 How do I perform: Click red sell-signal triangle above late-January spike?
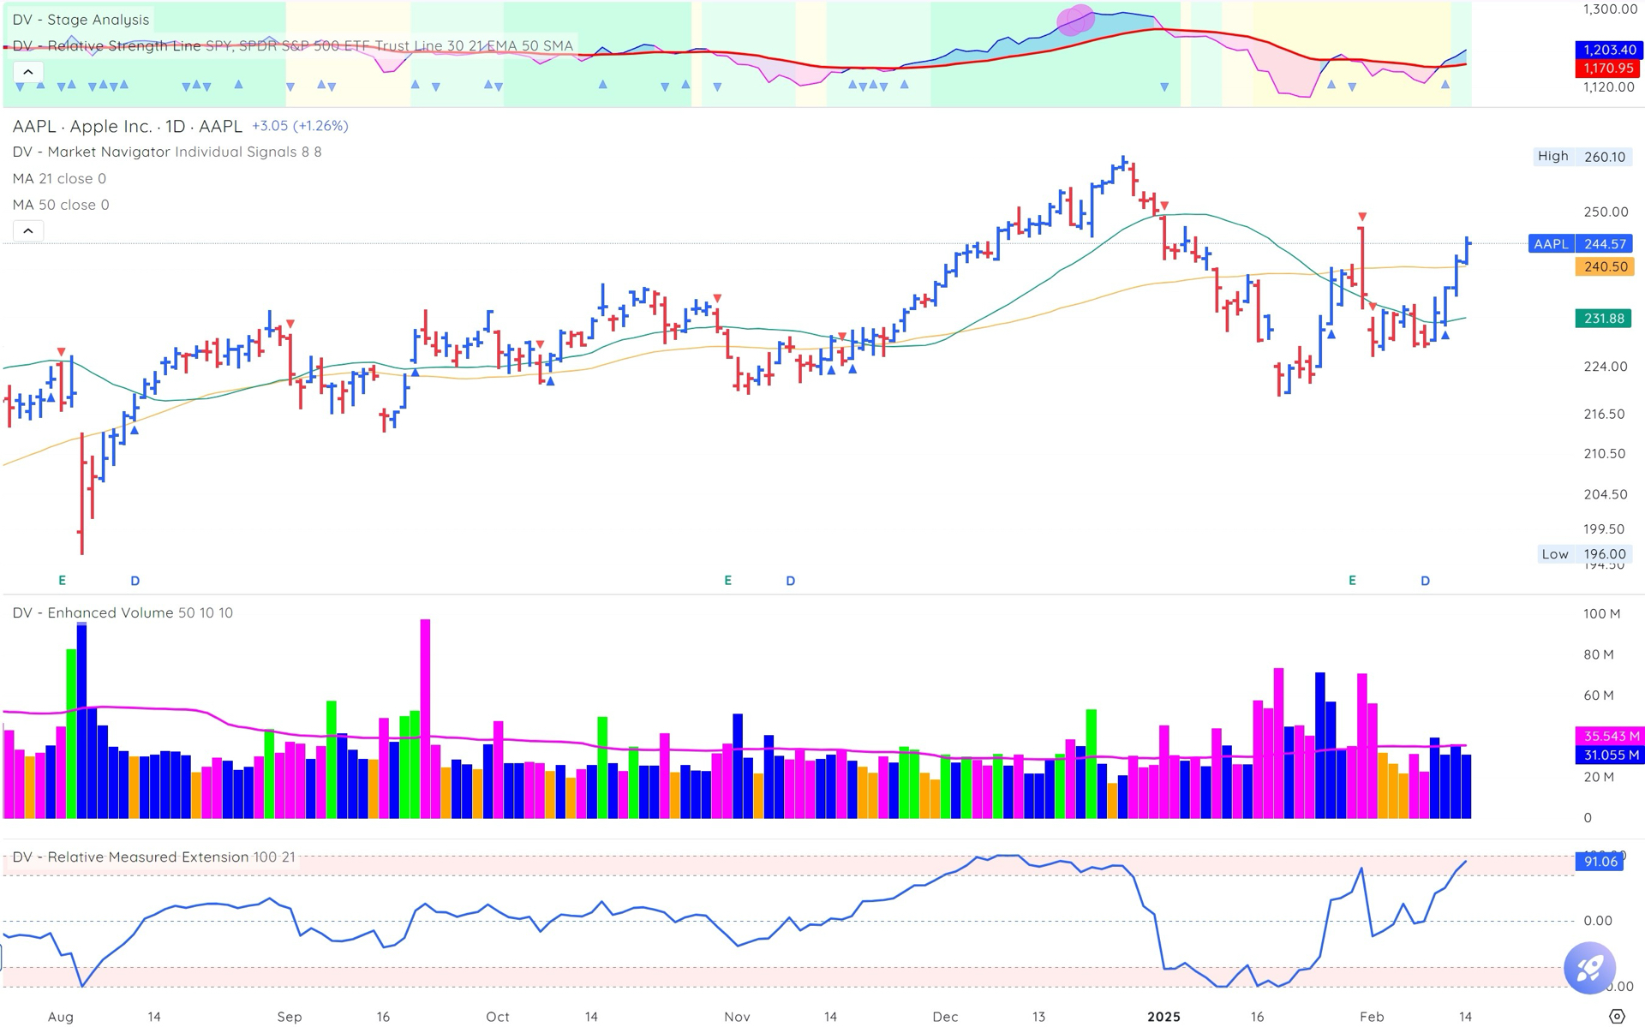[1361, 217]
